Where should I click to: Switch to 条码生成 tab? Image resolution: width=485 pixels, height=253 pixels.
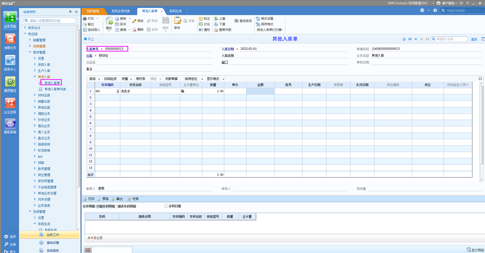pyautogui.click(x=175, y=11)
